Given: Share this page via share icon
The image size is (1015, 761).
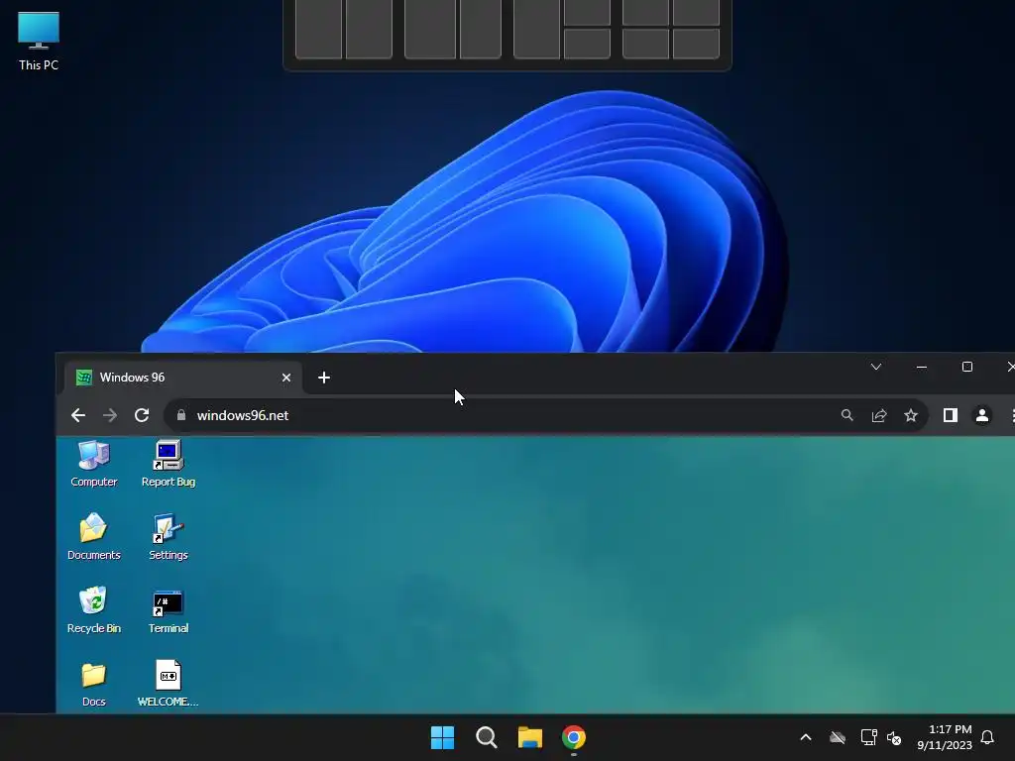Looking at the screenshot, I should click(x=879, y=415).
